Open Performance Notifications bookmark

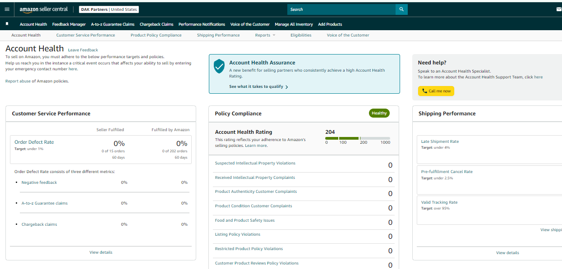click(202, 24)
